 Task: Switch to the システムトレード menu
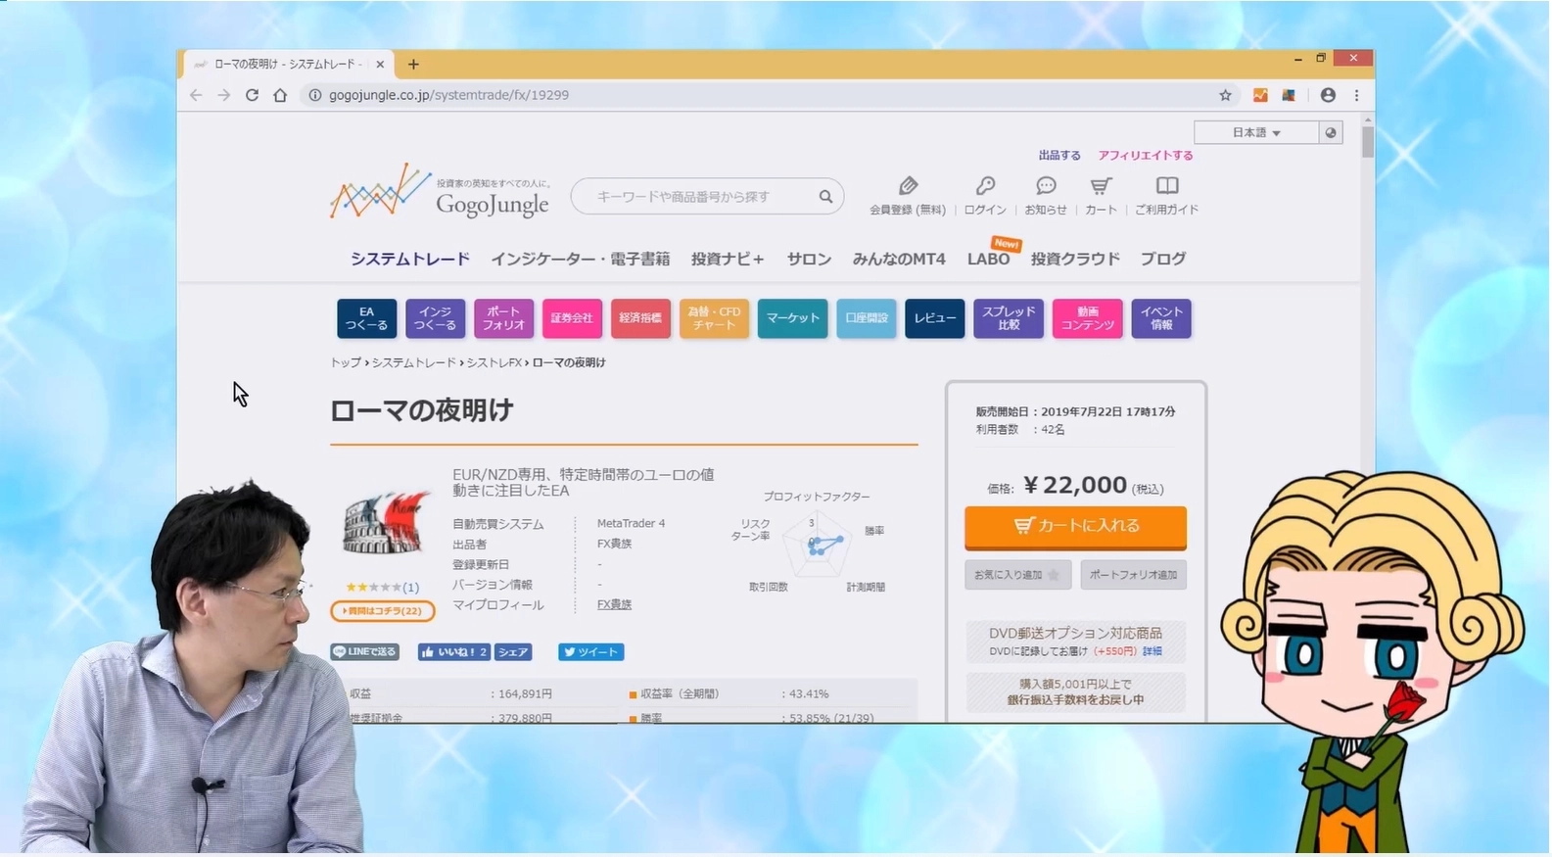tap(410, 259)
